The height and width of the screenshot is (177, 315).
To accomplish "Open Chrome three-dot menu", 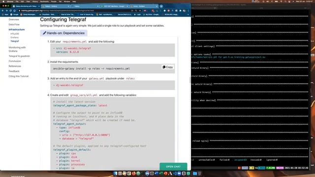I will point(188,11).
